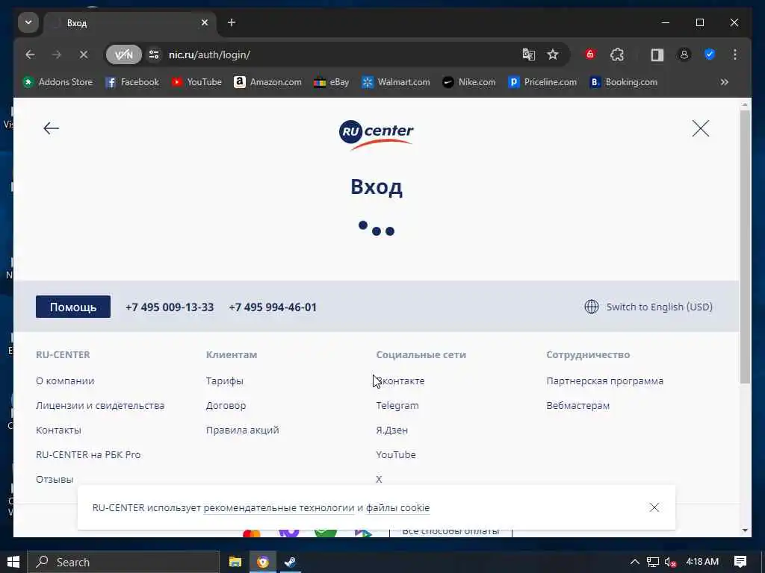Image resolution: width=765 pixels, height=573 pixels.
Task: Click the browser back arrow
Action: pyautogui.click(x=30, y=54)
